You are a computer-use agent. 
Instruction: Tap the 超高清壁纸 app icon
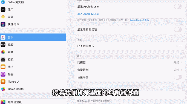(3, 102)
